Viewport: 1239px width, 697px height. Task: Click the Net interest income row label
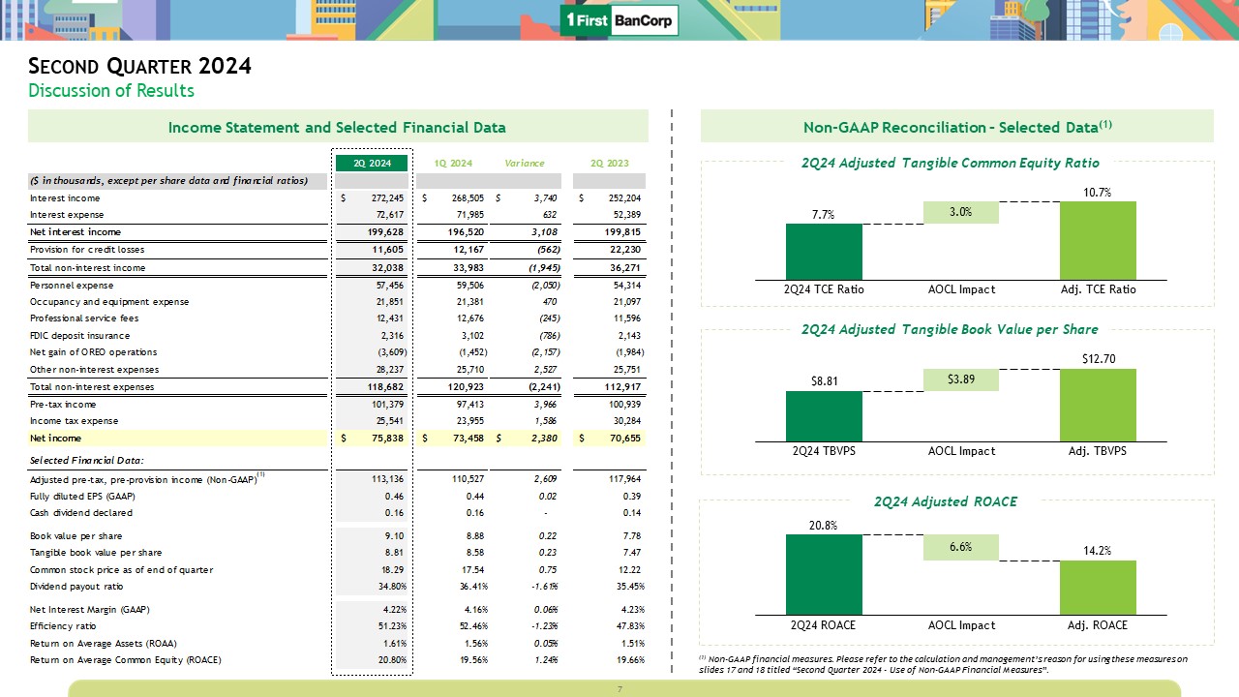(x=76, y=232)
